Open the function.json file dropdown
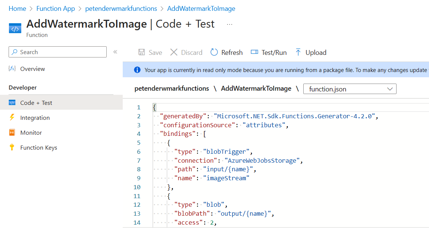The image size is (429, 228). (x=350, y=89)
